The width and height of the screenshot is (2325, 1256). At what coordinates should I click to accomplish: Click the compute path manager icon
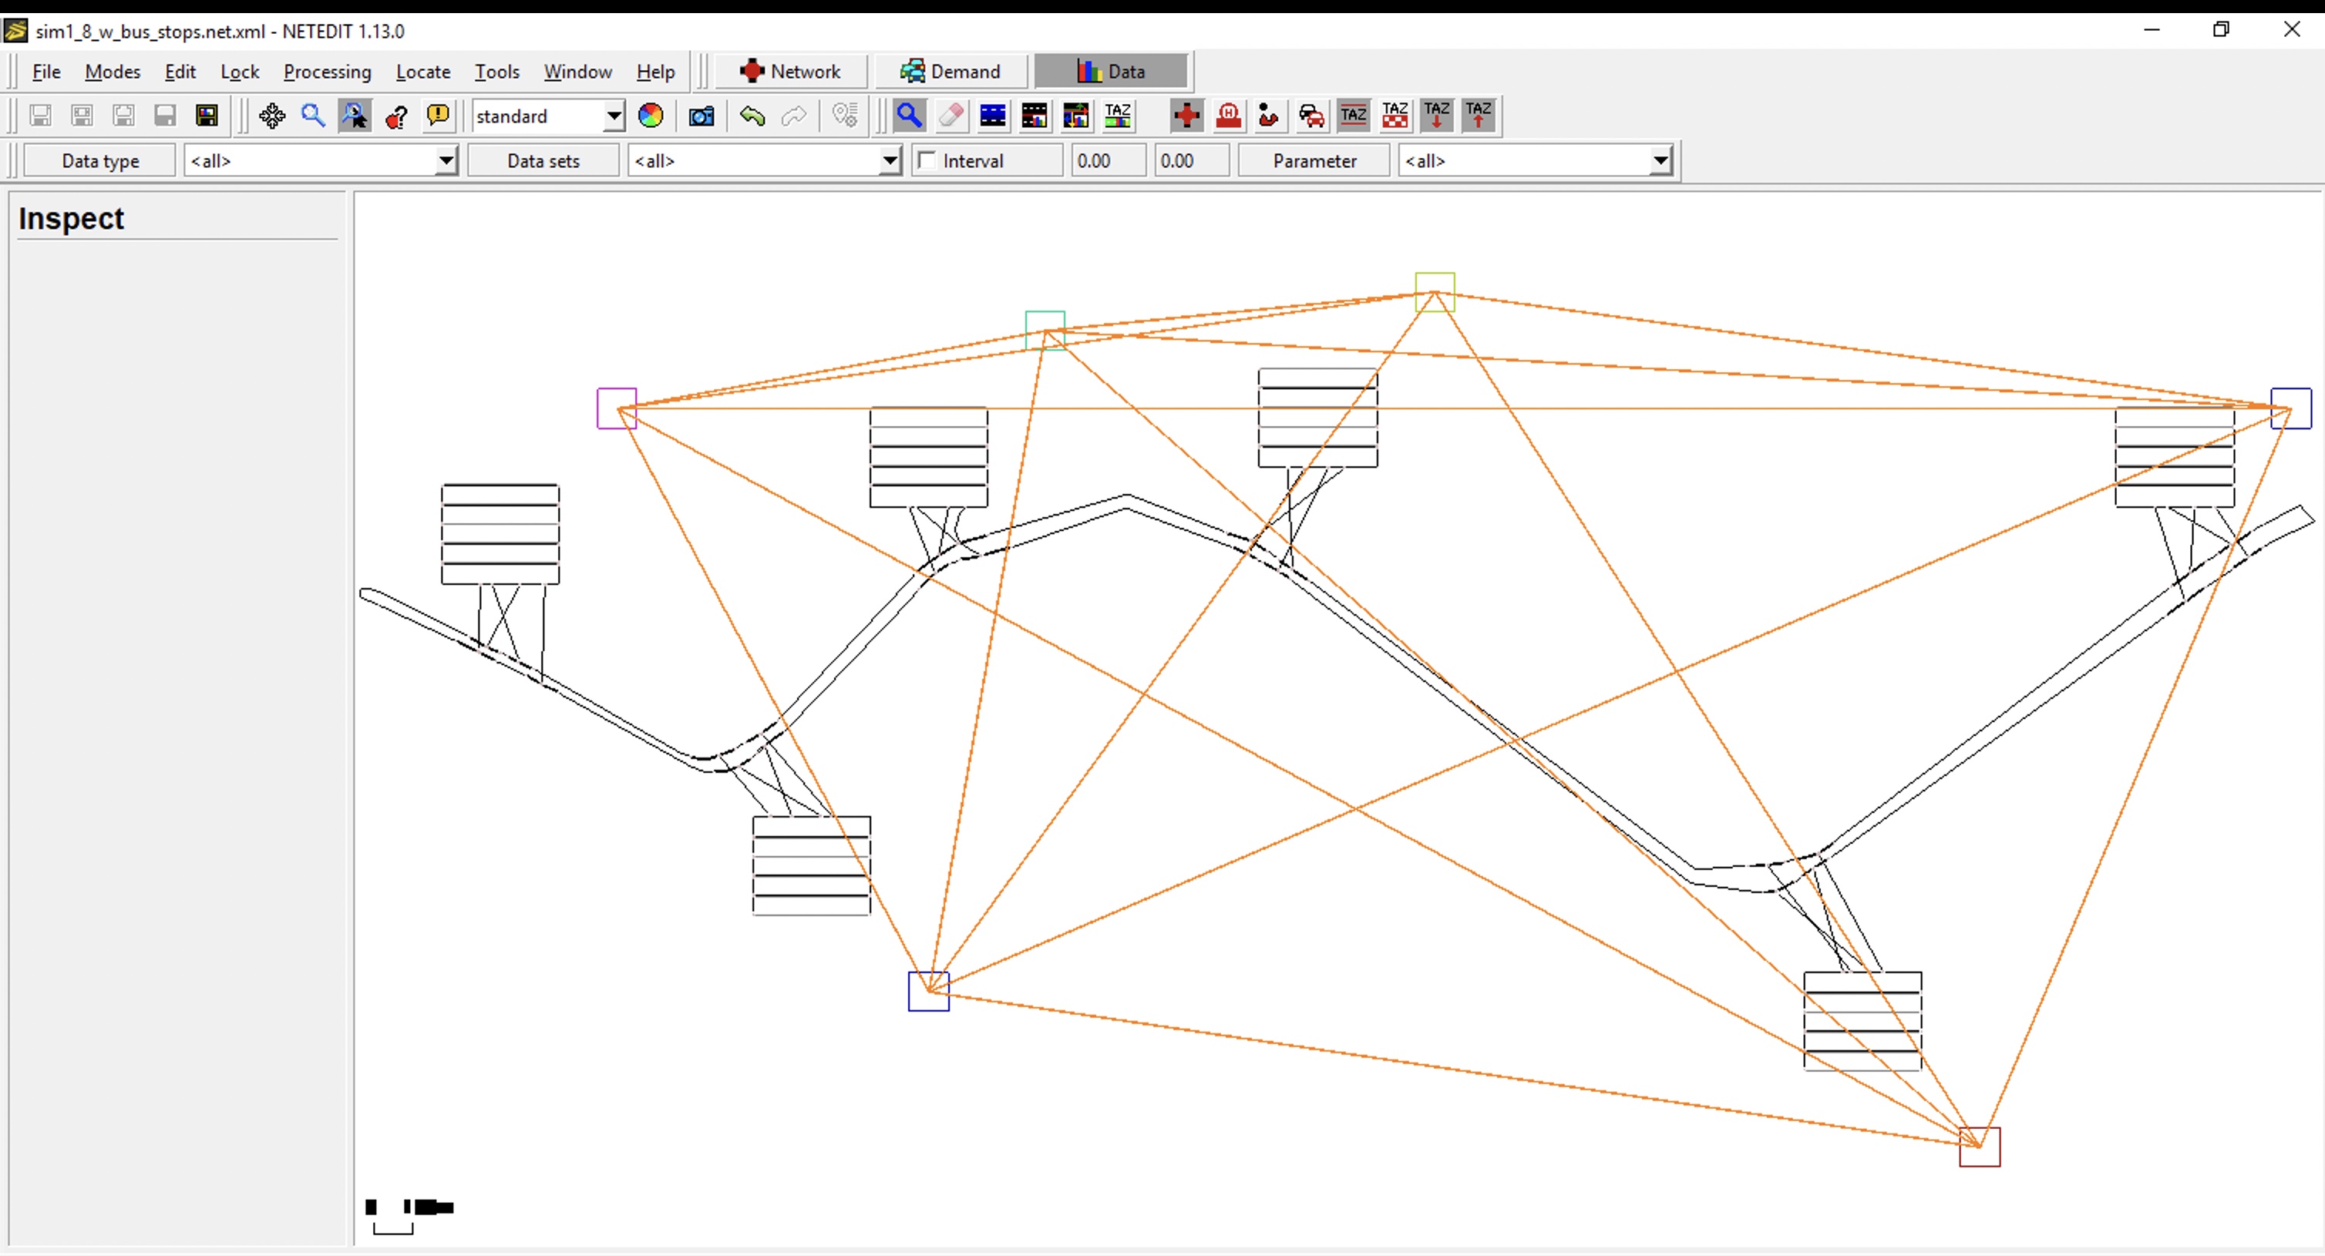(x=845, y=116)
